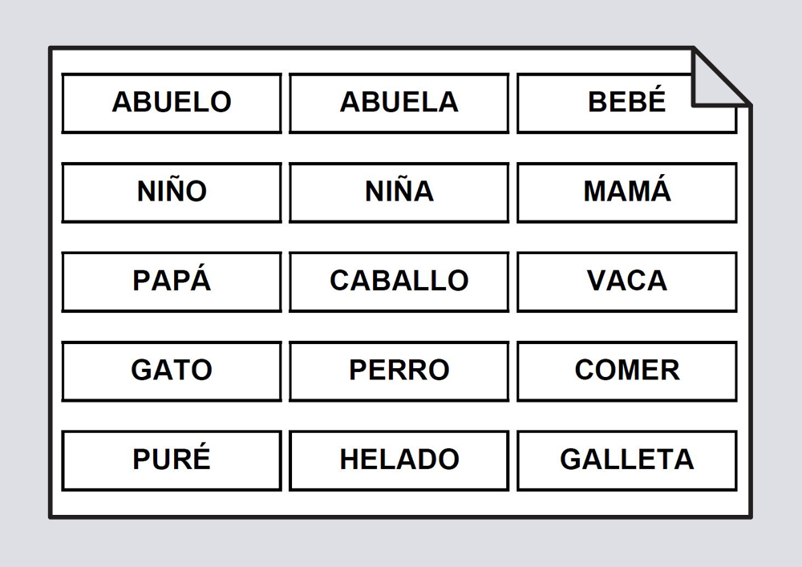Pick the HELADO word card
Image resolution: width=802 pixels, height=567 pixels.
pos(399,460)
